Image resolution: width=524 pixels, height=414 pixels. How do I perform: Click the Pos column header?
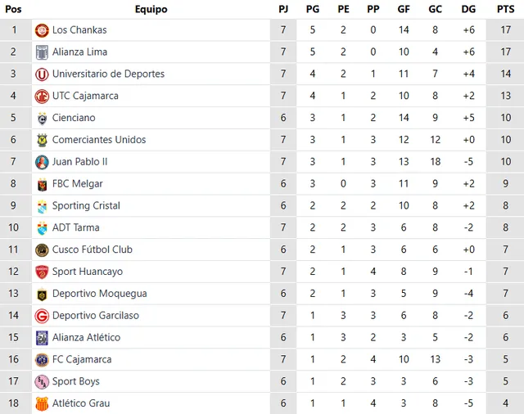coord(14,9)
